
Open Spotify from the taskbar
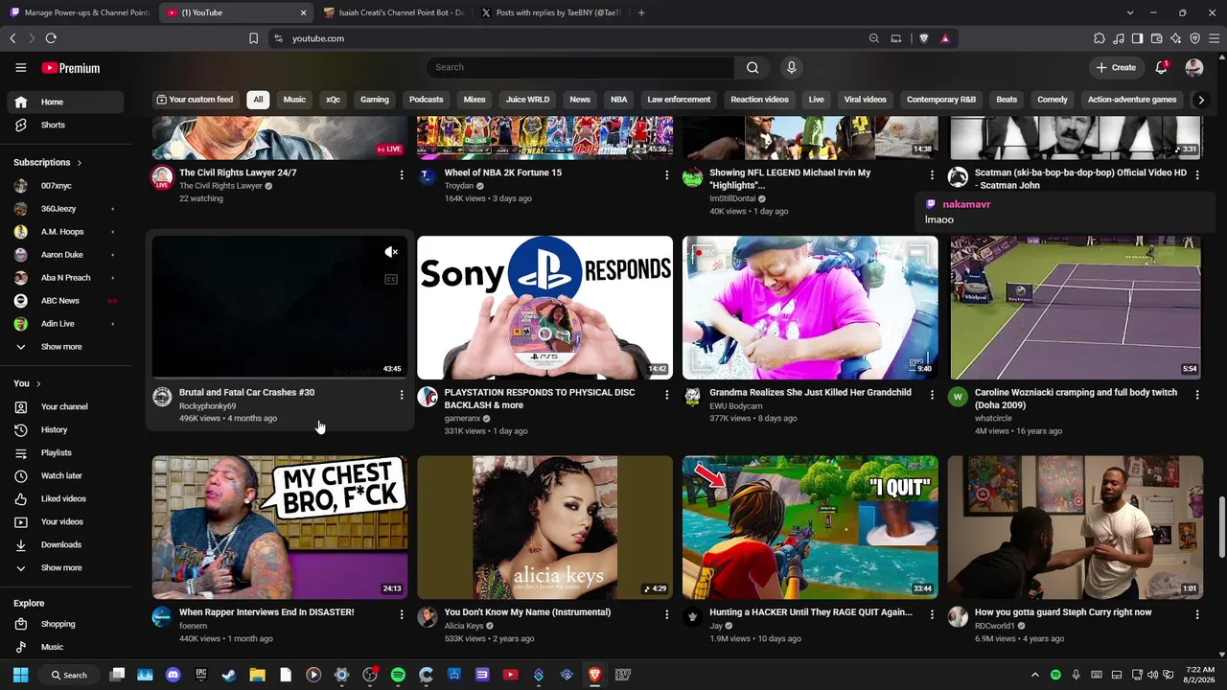[398, 675]
